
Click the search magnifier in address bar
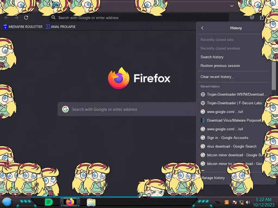(53, 18)
